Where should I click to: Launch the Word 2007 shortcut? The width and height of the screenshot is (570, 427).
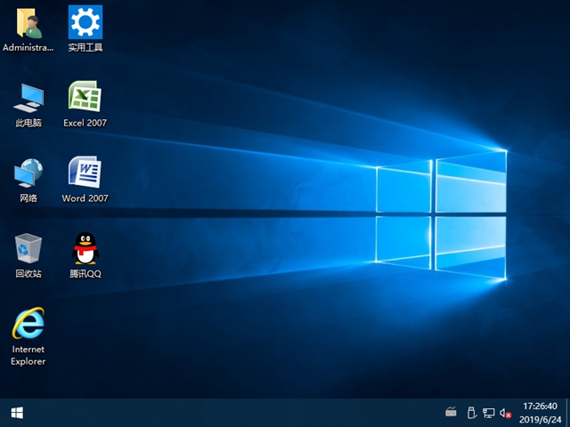(85, 172)
